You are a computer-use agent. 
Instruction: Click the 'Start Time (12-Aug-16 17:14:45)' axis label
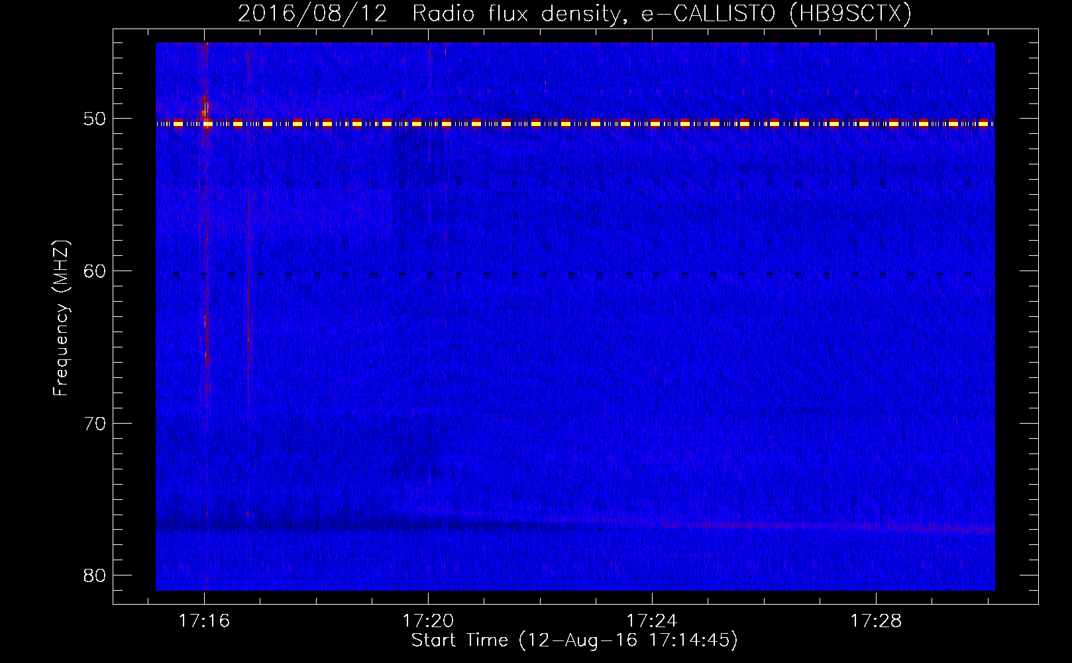(x=574, y=640)
